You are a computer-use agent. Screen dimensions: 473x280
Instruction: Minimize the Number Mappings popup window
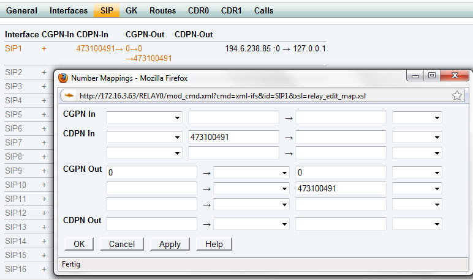(x=417, y=76)
